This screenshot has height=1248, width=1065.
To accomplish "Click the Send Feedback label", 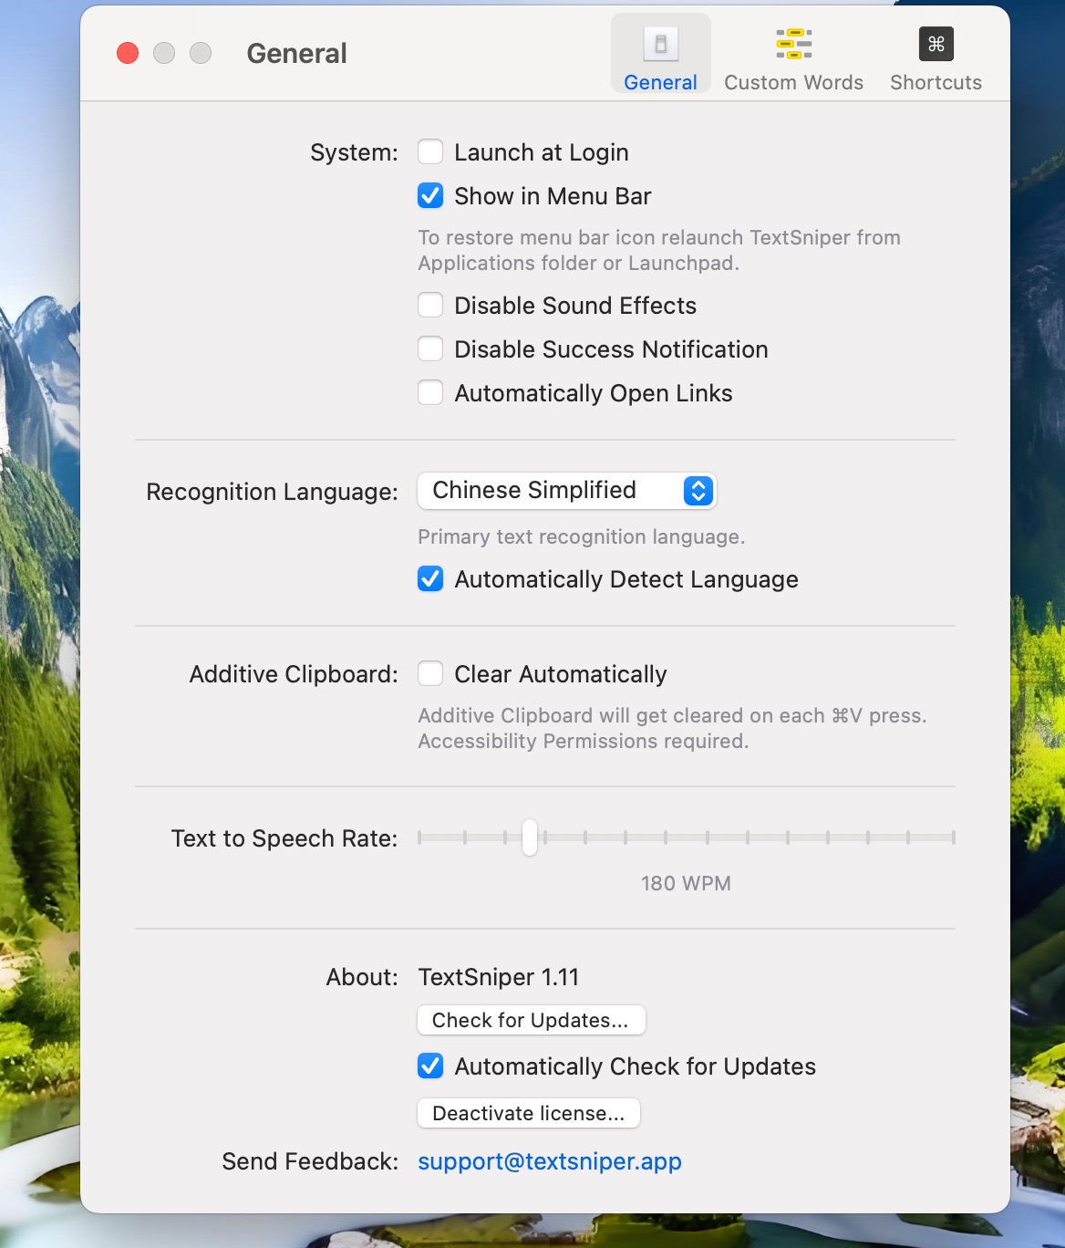I will [x=310, y=1161].
